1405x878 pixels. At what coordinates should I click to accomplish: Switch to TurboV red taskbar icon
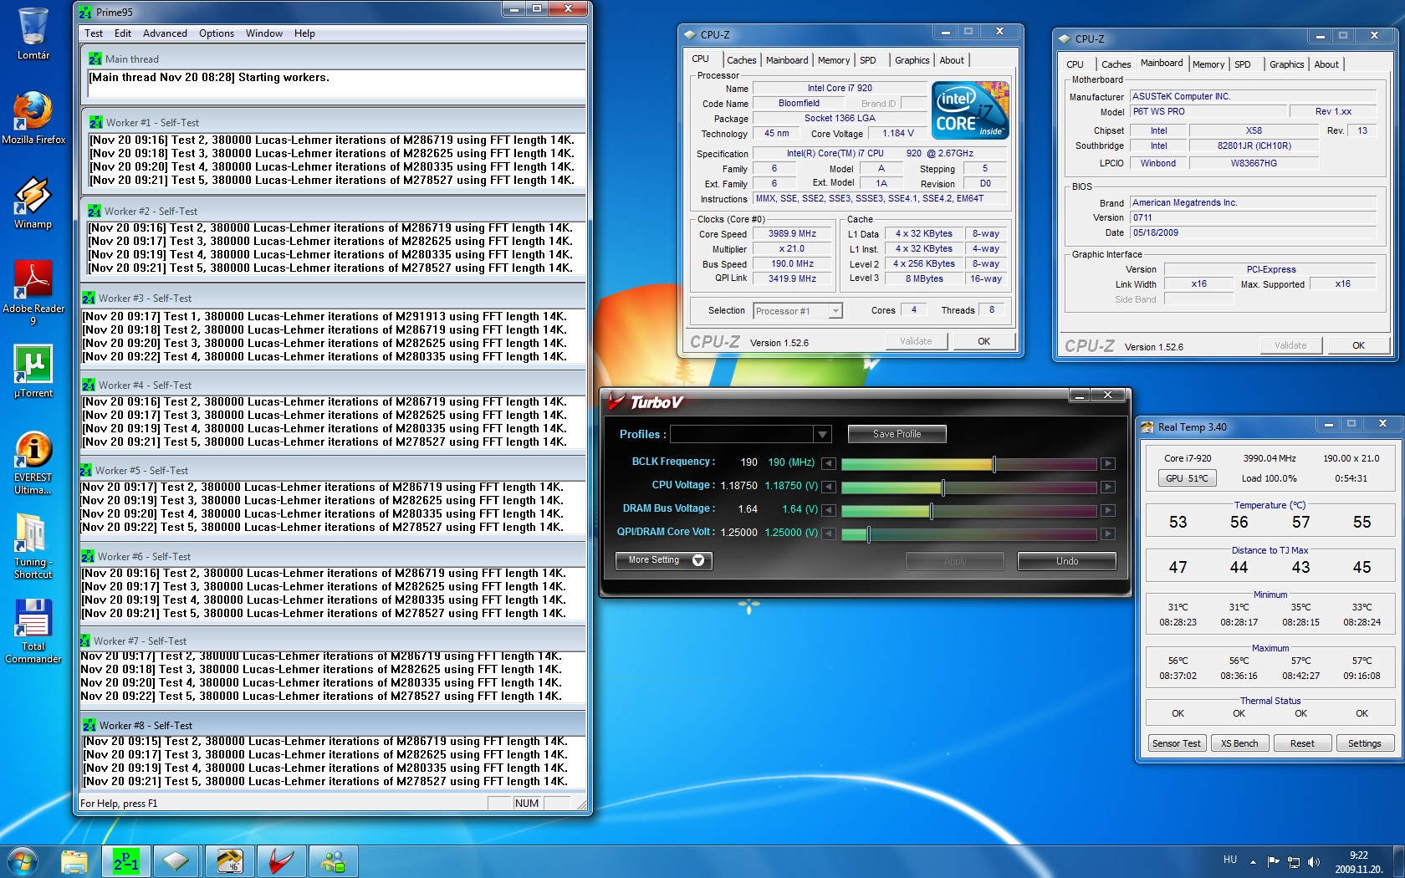[281, 861]
